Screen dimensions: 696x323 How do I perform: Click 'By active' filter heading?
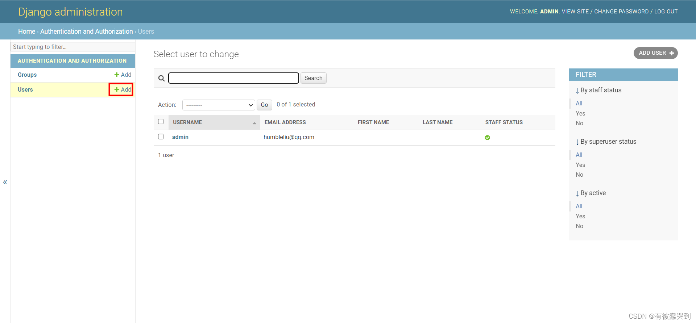591,193
